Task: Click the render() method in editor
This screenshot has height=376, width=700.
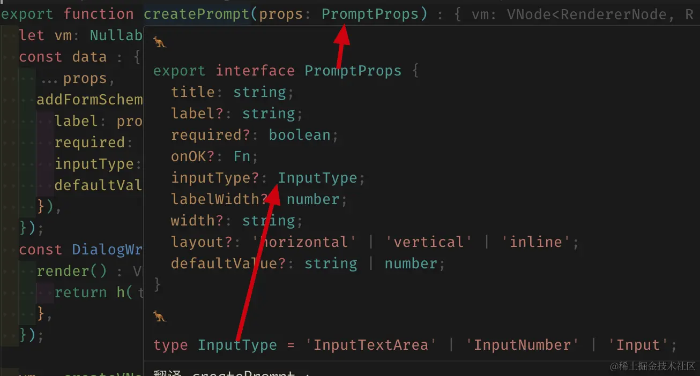Action: point(71,271)
